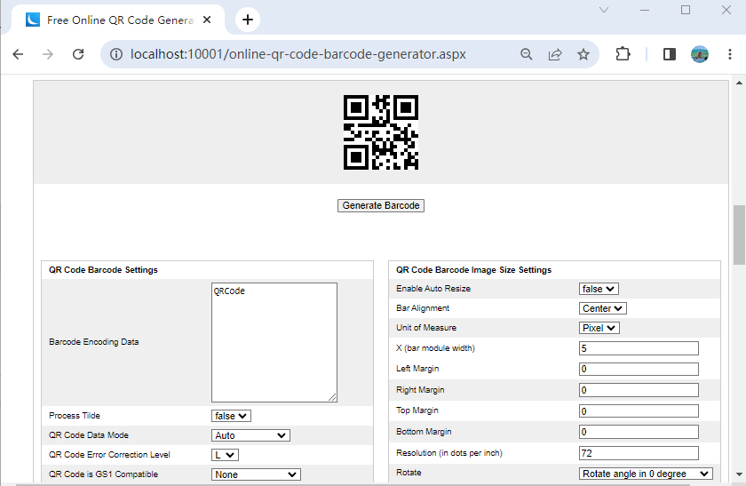The height and width of the screenshot is (486, 746).
Task: Open the user profile avatar
Action: click(x=700, y=54)
